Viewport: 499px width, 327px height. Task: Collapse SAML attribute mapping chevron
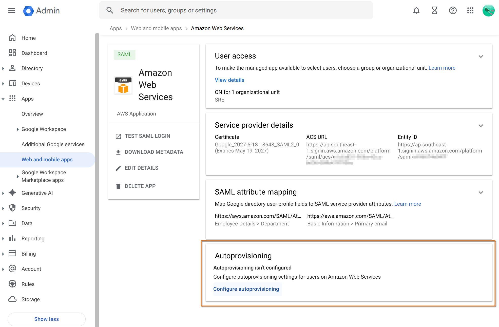pos(481,193)
